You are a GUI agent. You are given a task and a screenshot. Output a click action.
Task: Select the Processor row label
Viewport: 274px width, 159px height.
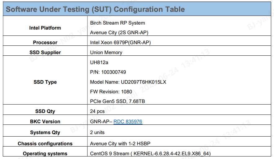click(45, 43)
